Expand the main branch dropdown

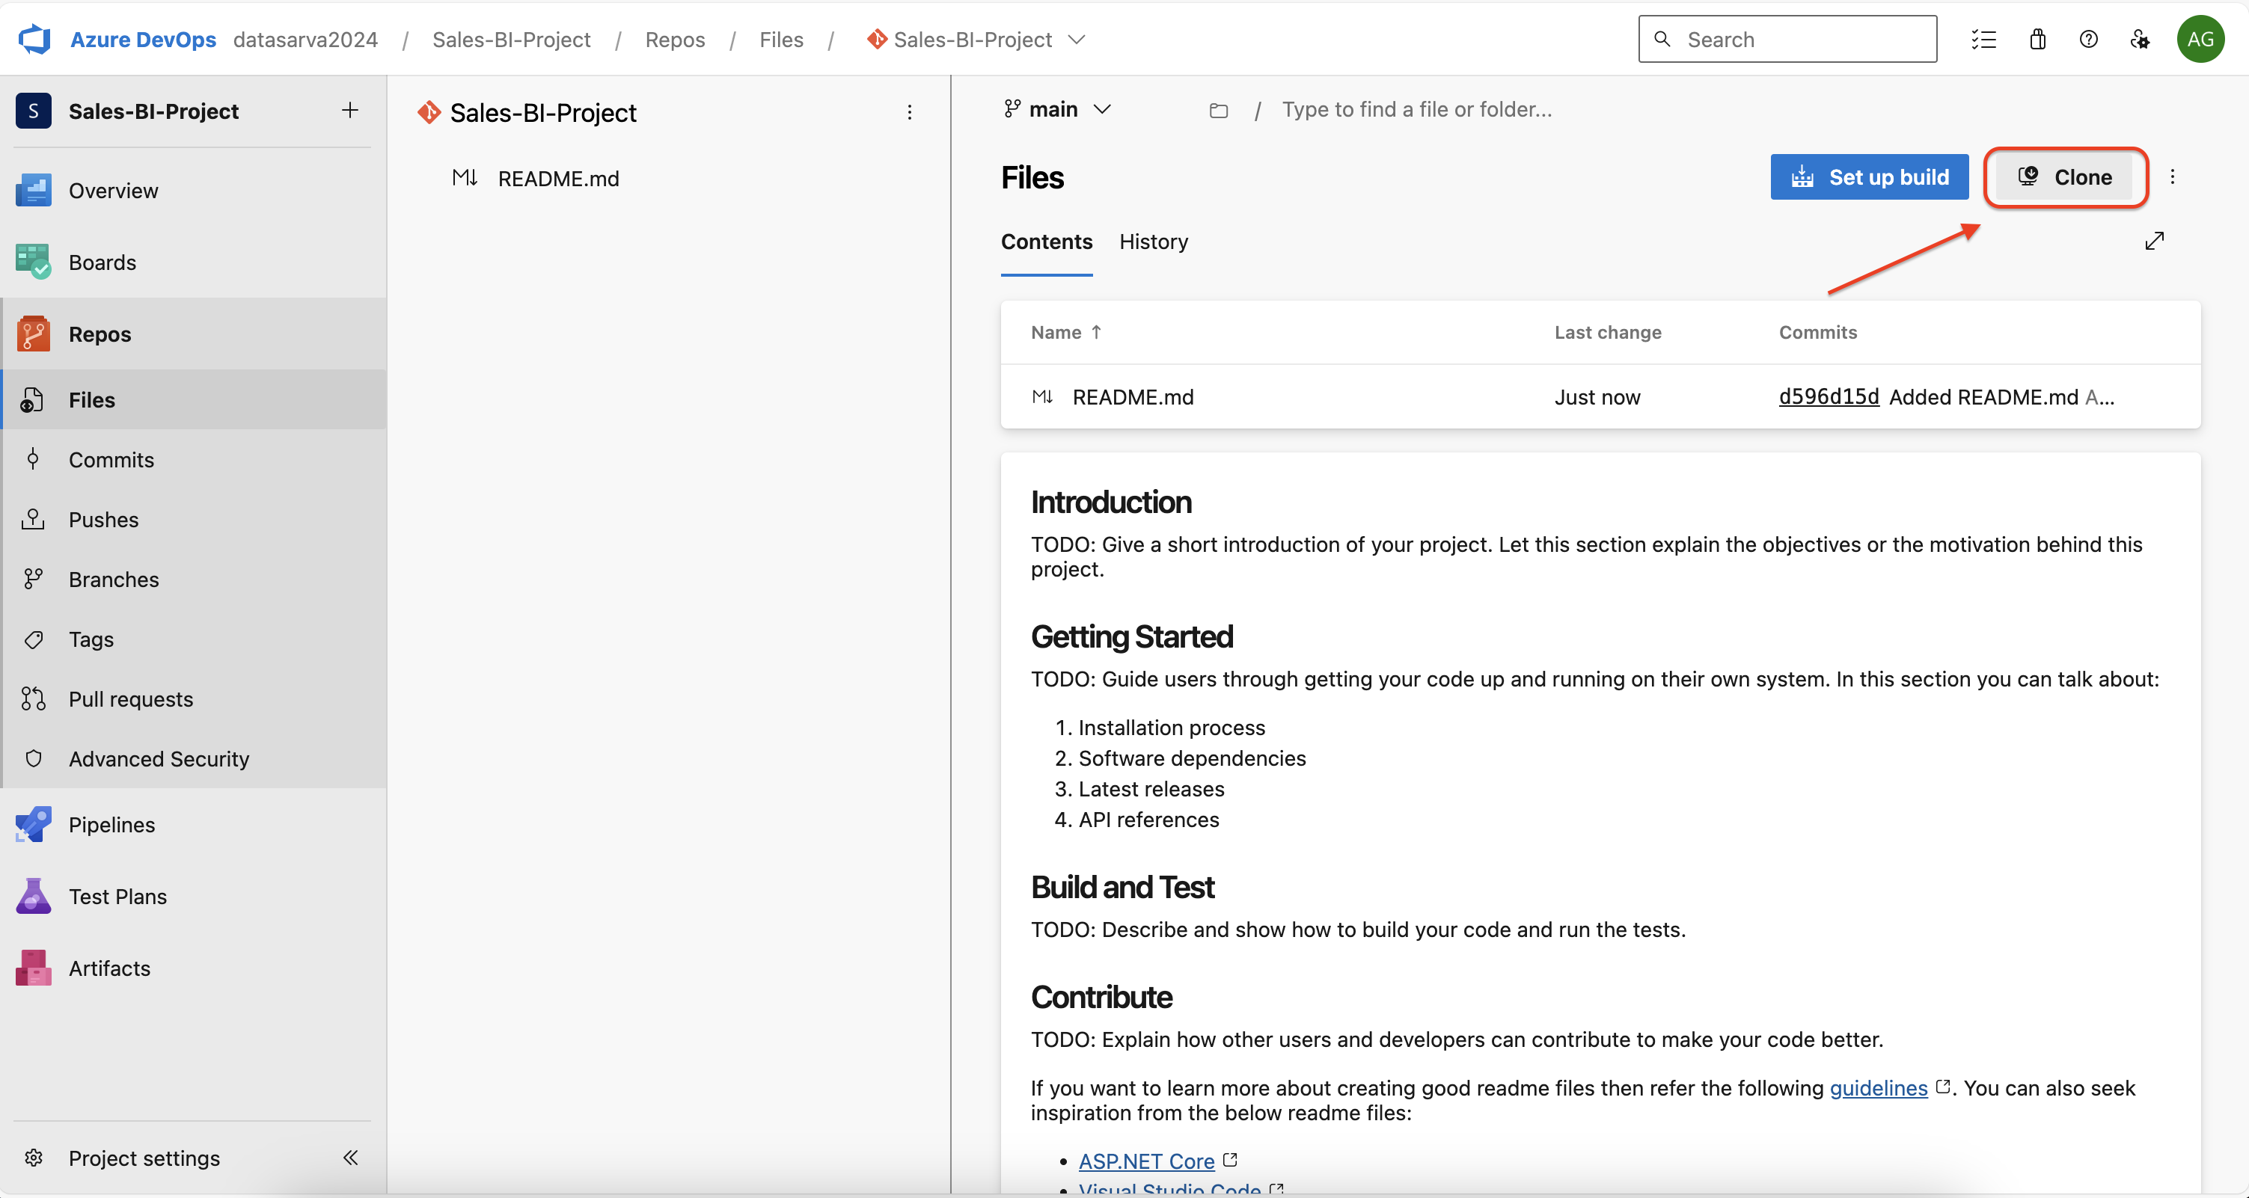tap(1058, 109)
